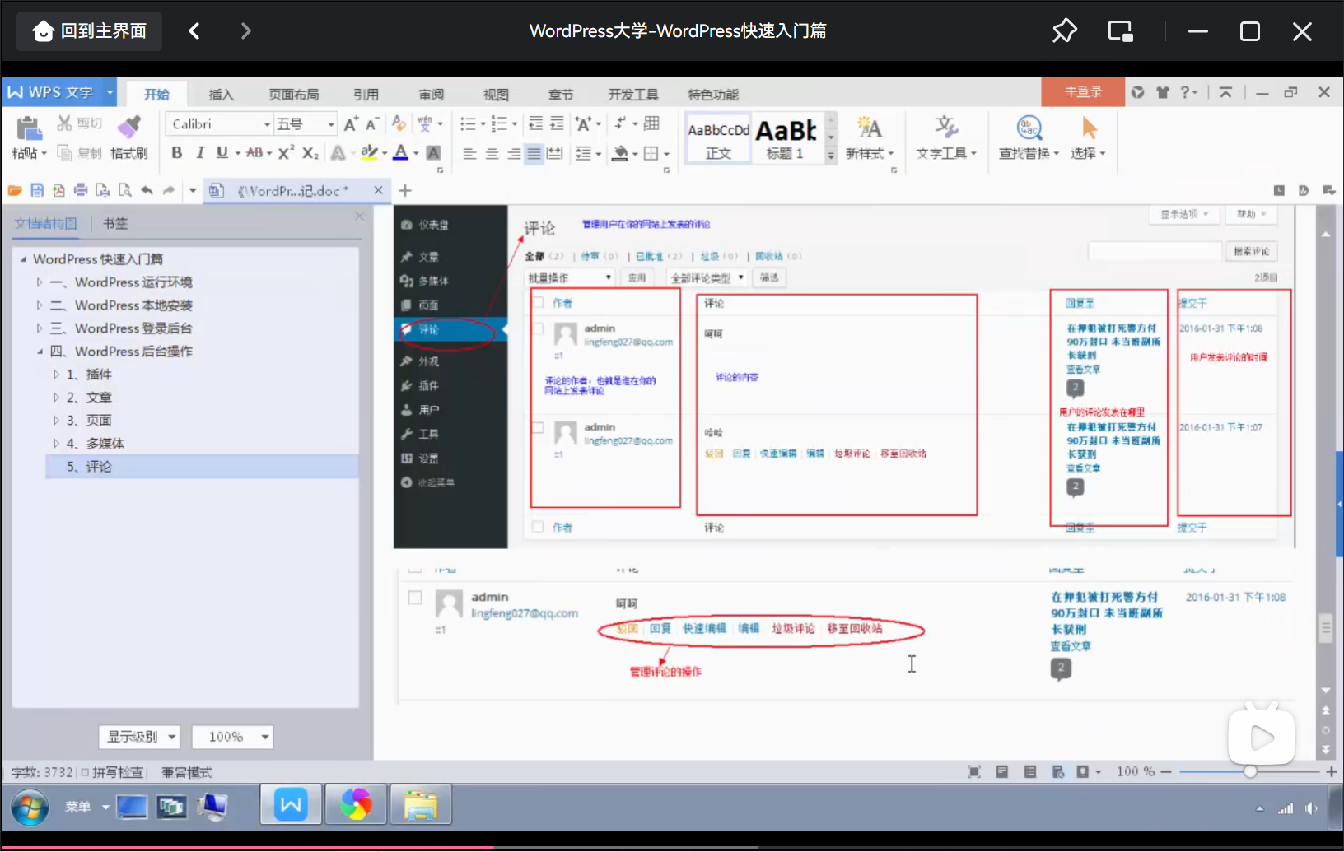The height and width of the screenshot is (852, 1344).
Task: Click the video play button overlay
Action: [x=1261, y=738]
